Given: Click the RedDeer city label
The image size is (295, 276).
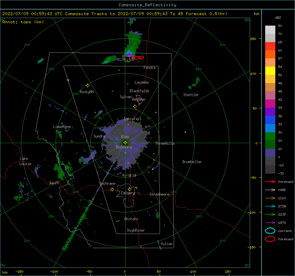Looking at the screenshot, I should (139, 99).
